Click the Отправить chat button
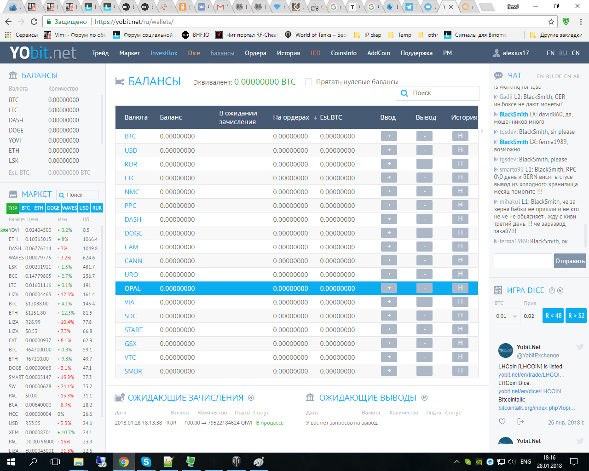Screen dimensions: 589x471 tap(570, 261)
